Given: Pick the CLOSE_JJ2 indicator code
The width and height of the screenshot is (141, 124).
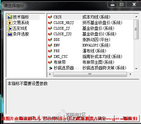Looking at the screenshot, I should coord(62,34).
